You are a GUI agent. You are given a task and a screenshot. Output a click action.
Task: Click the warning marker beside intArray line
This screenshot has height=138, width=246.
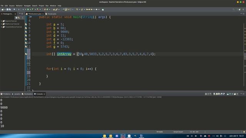(x=26, y=54)
